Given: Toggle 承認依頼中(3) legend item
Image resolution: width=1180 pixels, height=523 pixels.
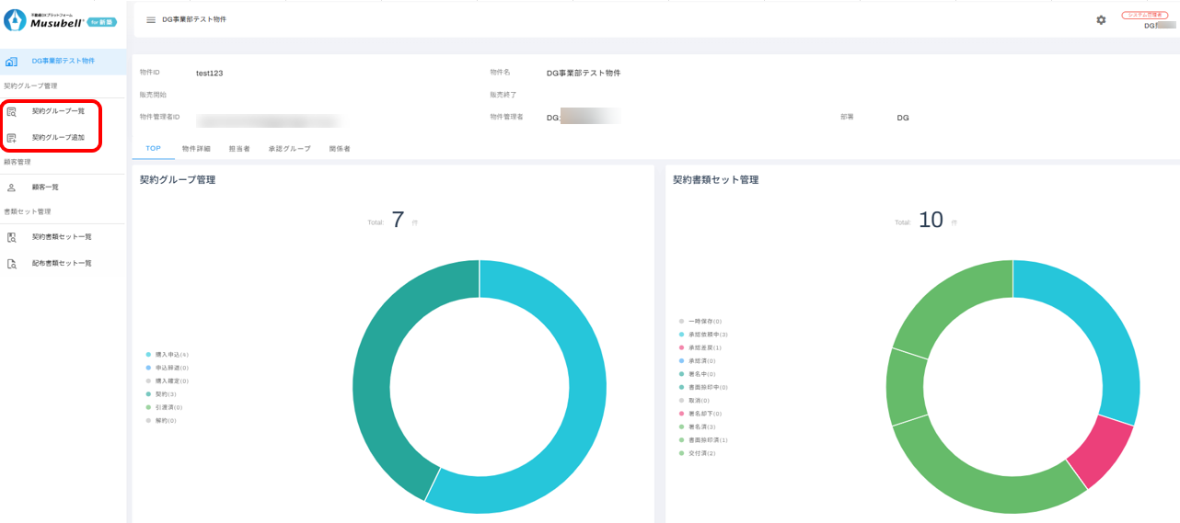Looking at the screenshot, I should [x=707, y=335].
